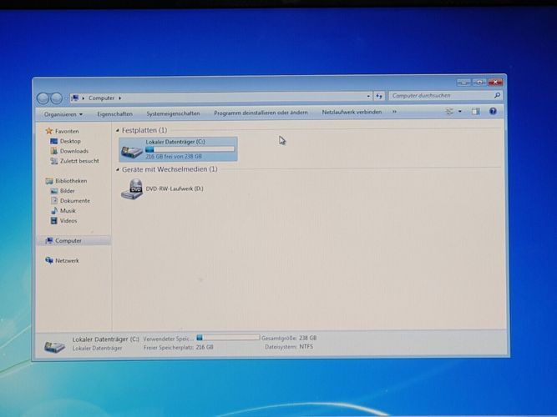Click the Zuletzt besucht icon
Viewport: 557px width, 417px height.
pos(54,161)
